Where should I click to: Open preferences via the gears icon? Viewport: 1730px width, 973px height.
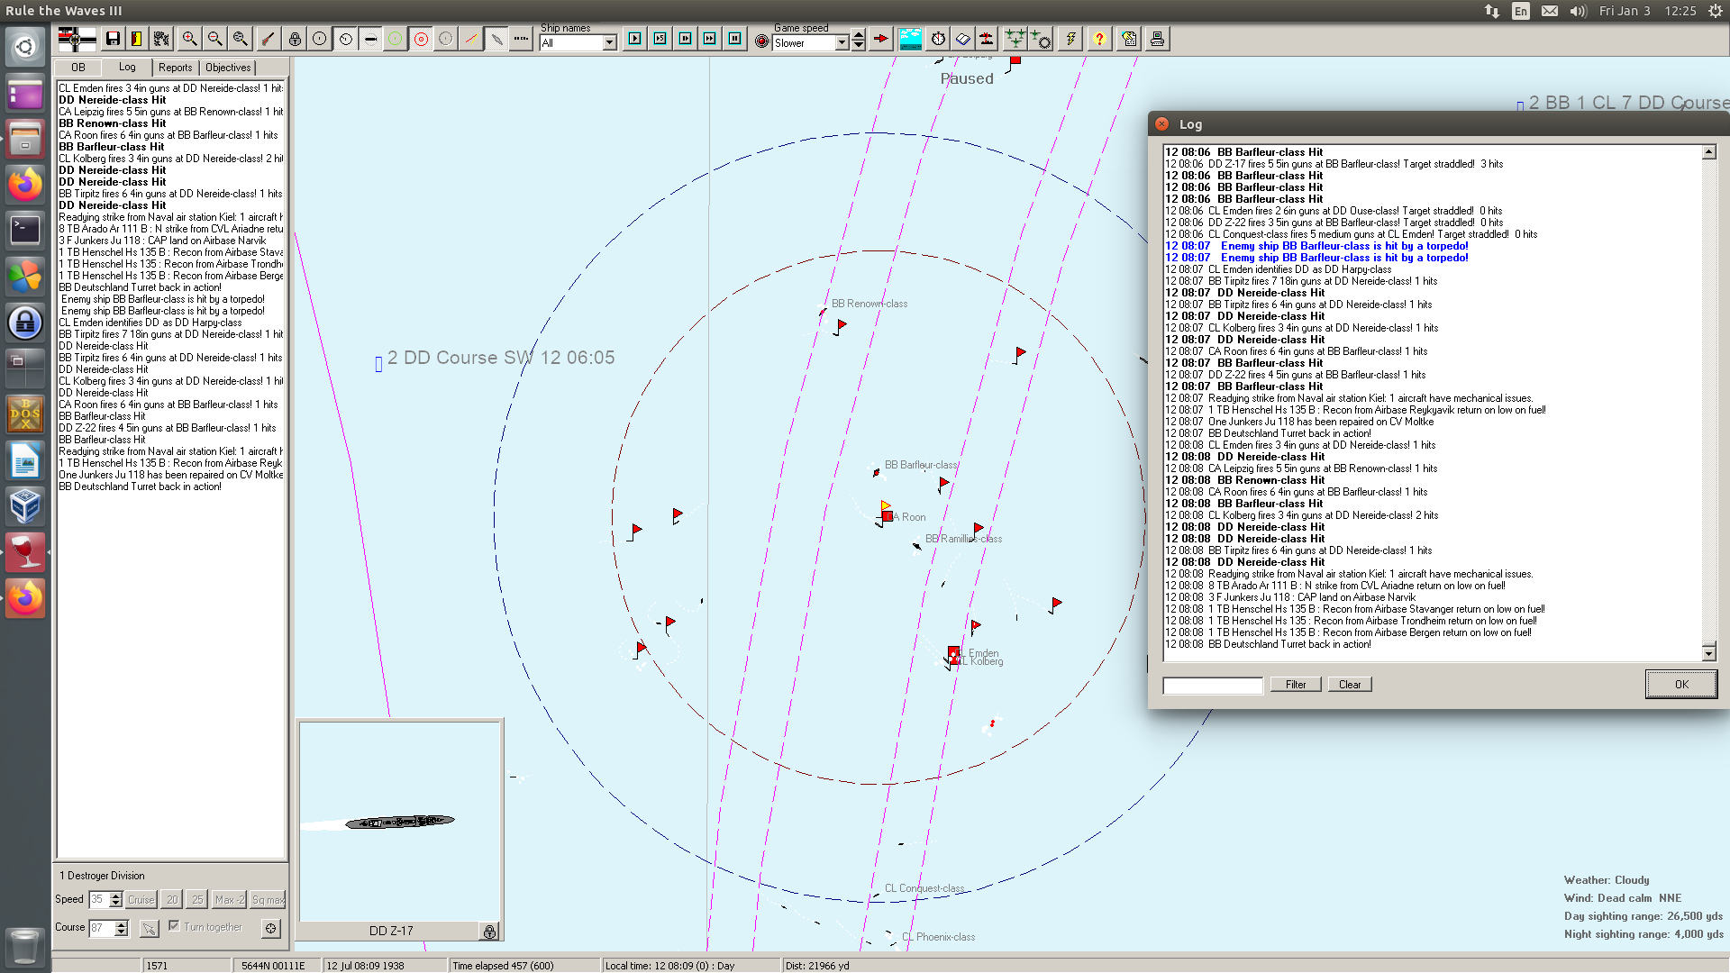[161, 39]
